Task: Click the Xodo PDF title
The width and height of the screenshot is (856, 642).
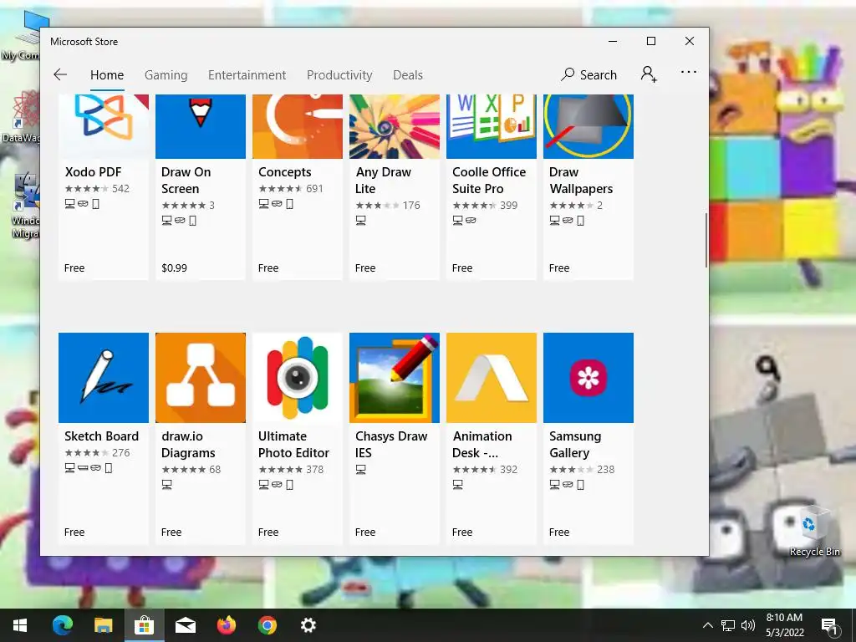Action: point(93,172)
